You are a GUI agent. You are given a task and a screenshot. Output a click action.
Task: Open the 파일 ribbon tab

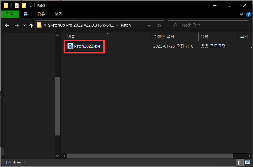tap(10, 14)
